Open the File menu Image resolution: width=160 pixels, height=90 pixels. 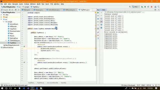click(x=2, y=4)
